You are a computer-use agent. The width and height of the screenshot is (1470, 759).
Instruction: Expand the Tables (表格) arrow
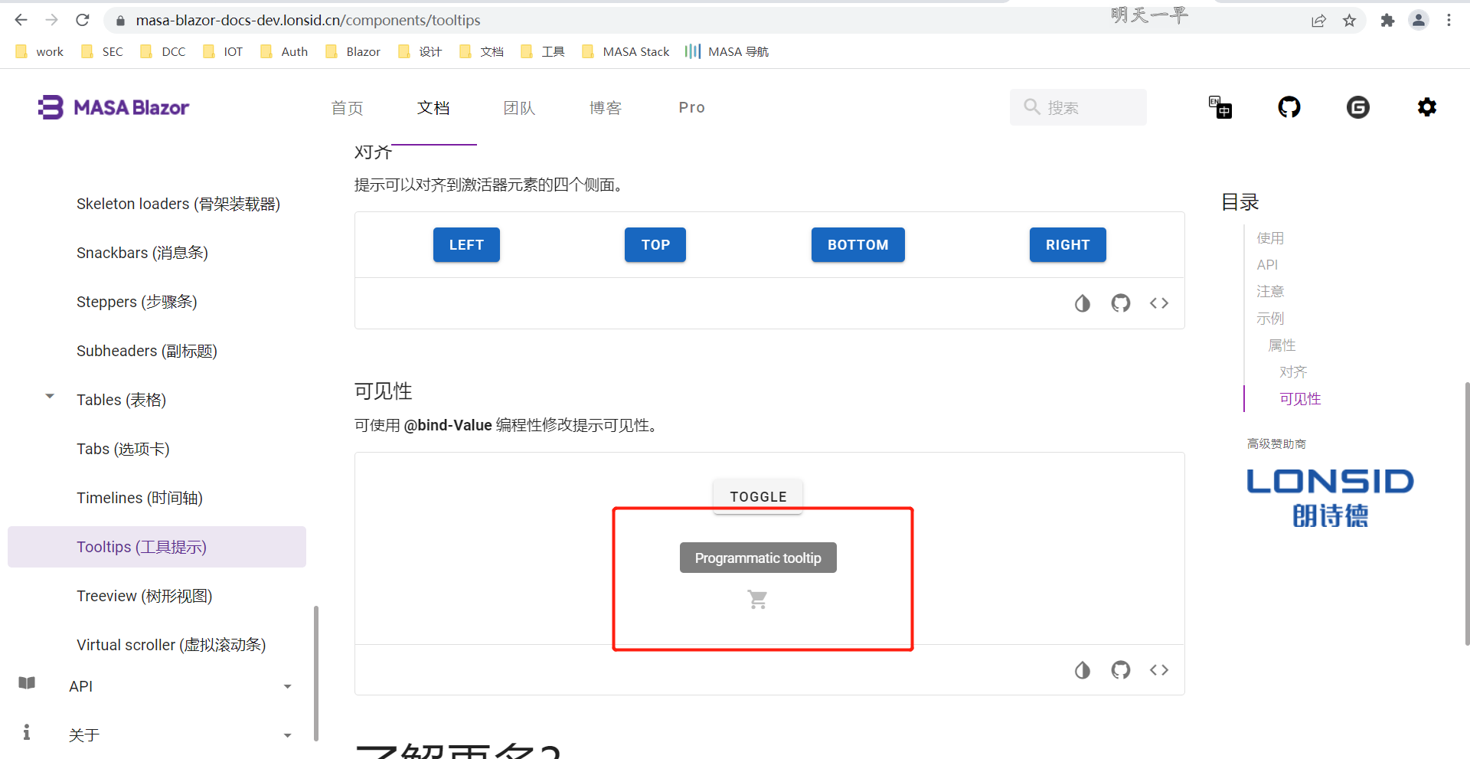[50, 397]
